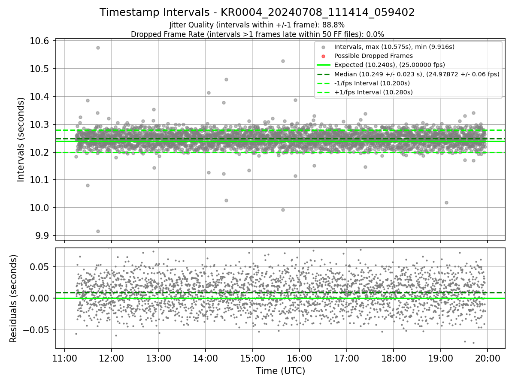
Task: Click the 17:00 time tick label
Action: (346, 358)
